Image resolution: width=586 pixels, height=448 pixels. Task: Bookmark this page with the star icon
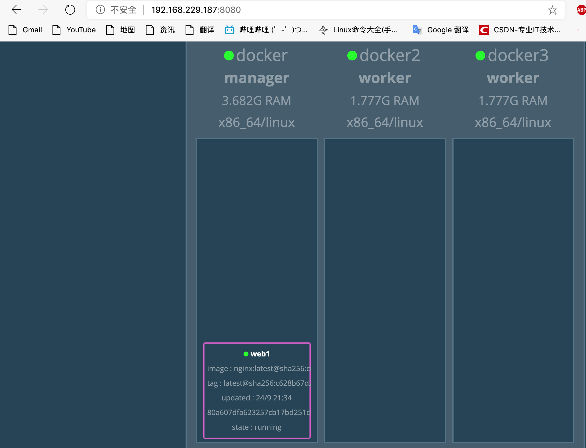click(x=552, y=10)
